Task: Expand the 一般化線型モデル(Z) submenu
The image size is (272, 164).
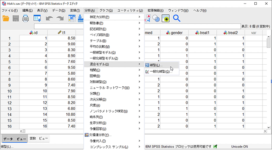Action: point(114,58)
